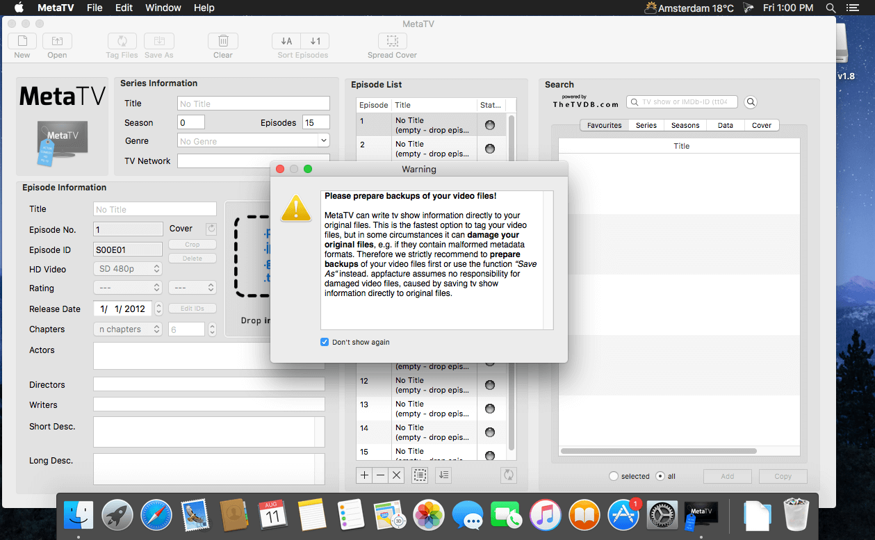Open System Preferences from the Dock
The image size is (875, 540).
coord(662,516)
